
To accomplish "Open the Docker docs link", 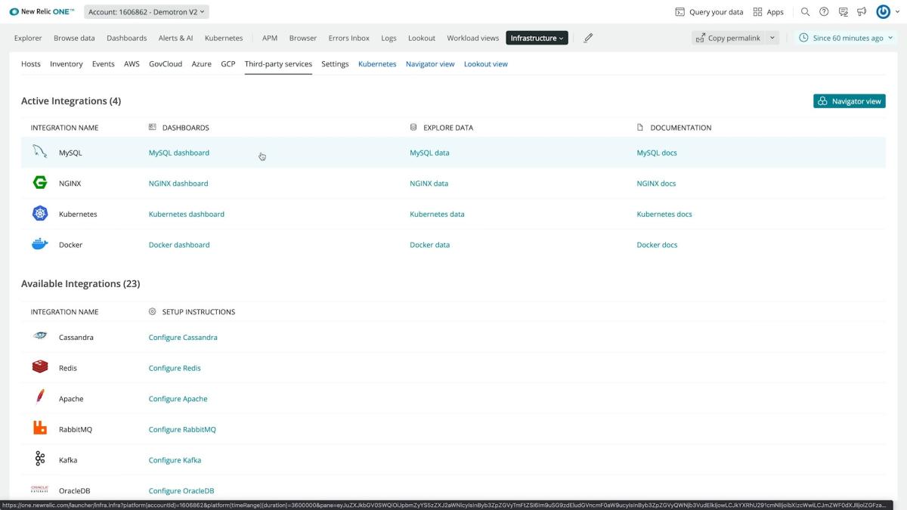I will click(657, 245).
